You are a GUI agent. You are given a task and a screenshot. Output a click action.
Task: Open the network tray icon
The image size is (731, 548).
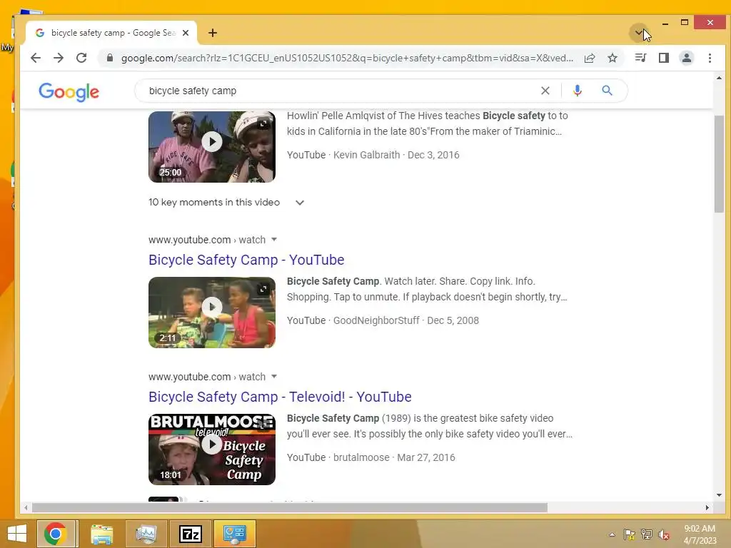(647, 534)
